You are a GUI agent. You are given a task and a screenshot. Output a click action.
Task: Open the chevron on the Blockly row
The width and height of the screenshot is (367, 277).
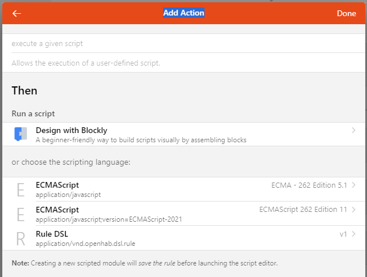pos(353,131)
